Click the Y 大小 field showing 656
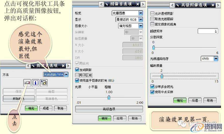224x134 pixels. click(x=133, y=51)
